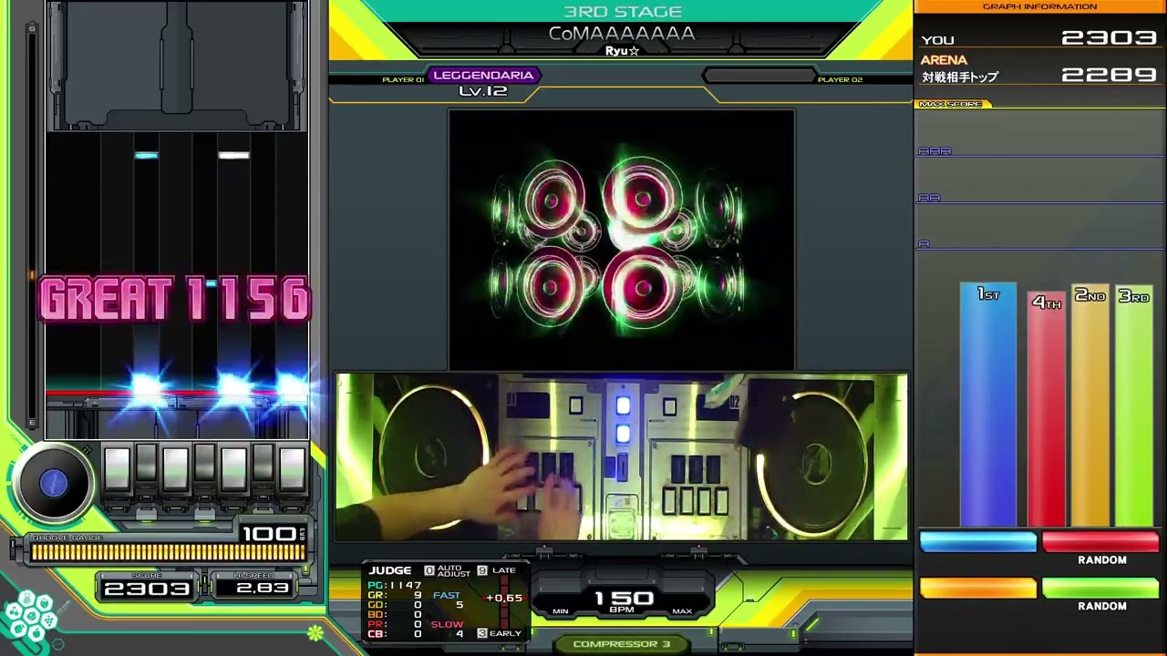Viewport: 1167px width, 656px height.
Task: Click the MAX SCORE label
Action: click(x=950, y=104)
